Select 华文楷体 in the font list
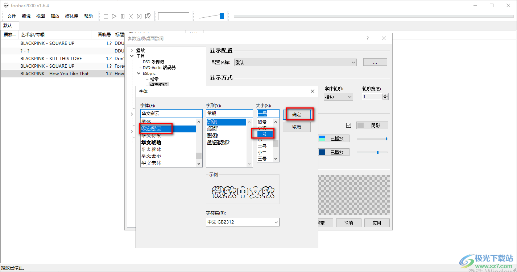Image resolution: width=517 pixels, height=272 pixels. tap(168, 149)
